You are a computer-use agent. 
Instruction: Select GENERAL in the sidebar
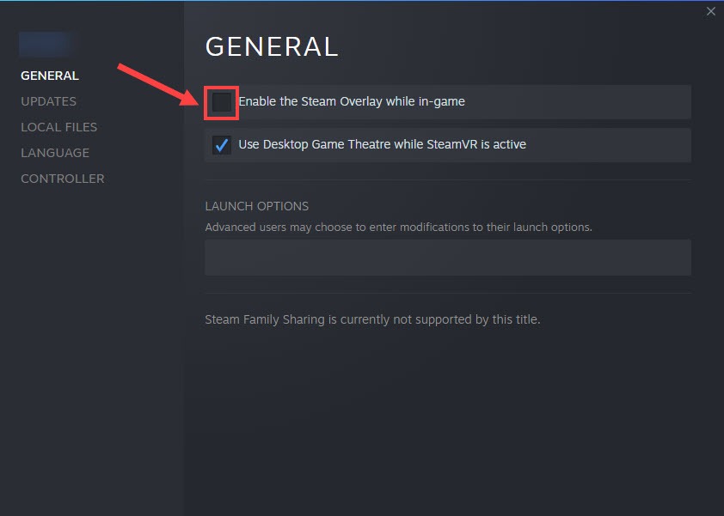(50, 76)
